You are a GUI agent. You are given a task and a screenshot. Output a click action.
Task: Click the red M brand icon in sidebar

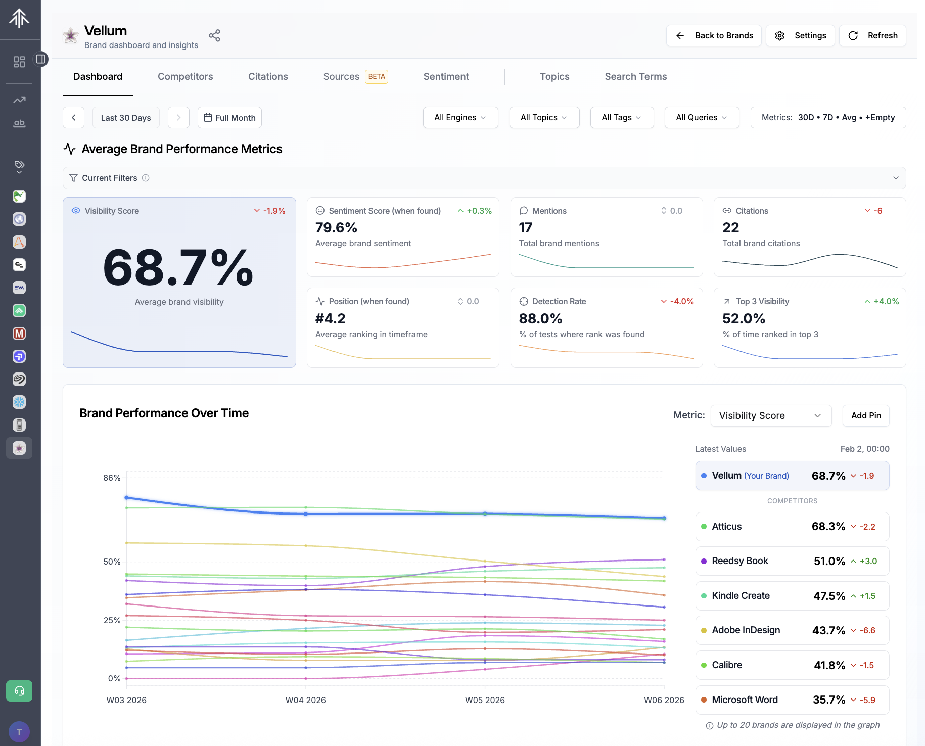pyautogui.click(x=19, y=334)
